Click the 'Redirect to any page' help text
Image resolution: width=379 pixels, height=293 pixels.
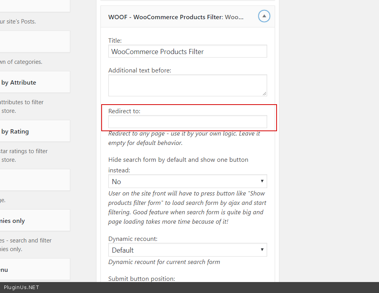[x=184, y=138]
